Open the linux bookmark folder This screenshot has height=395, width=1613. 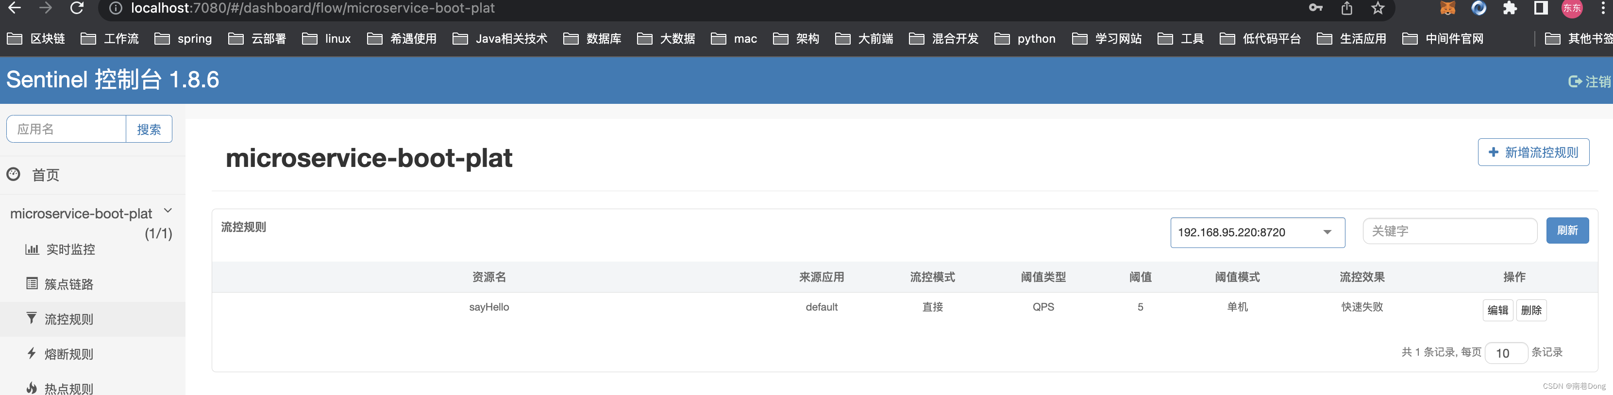click(326, 39)
